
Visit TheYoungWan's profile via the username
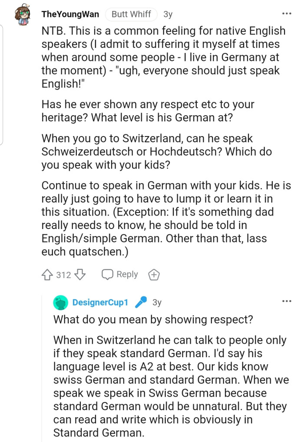[70, 14]
